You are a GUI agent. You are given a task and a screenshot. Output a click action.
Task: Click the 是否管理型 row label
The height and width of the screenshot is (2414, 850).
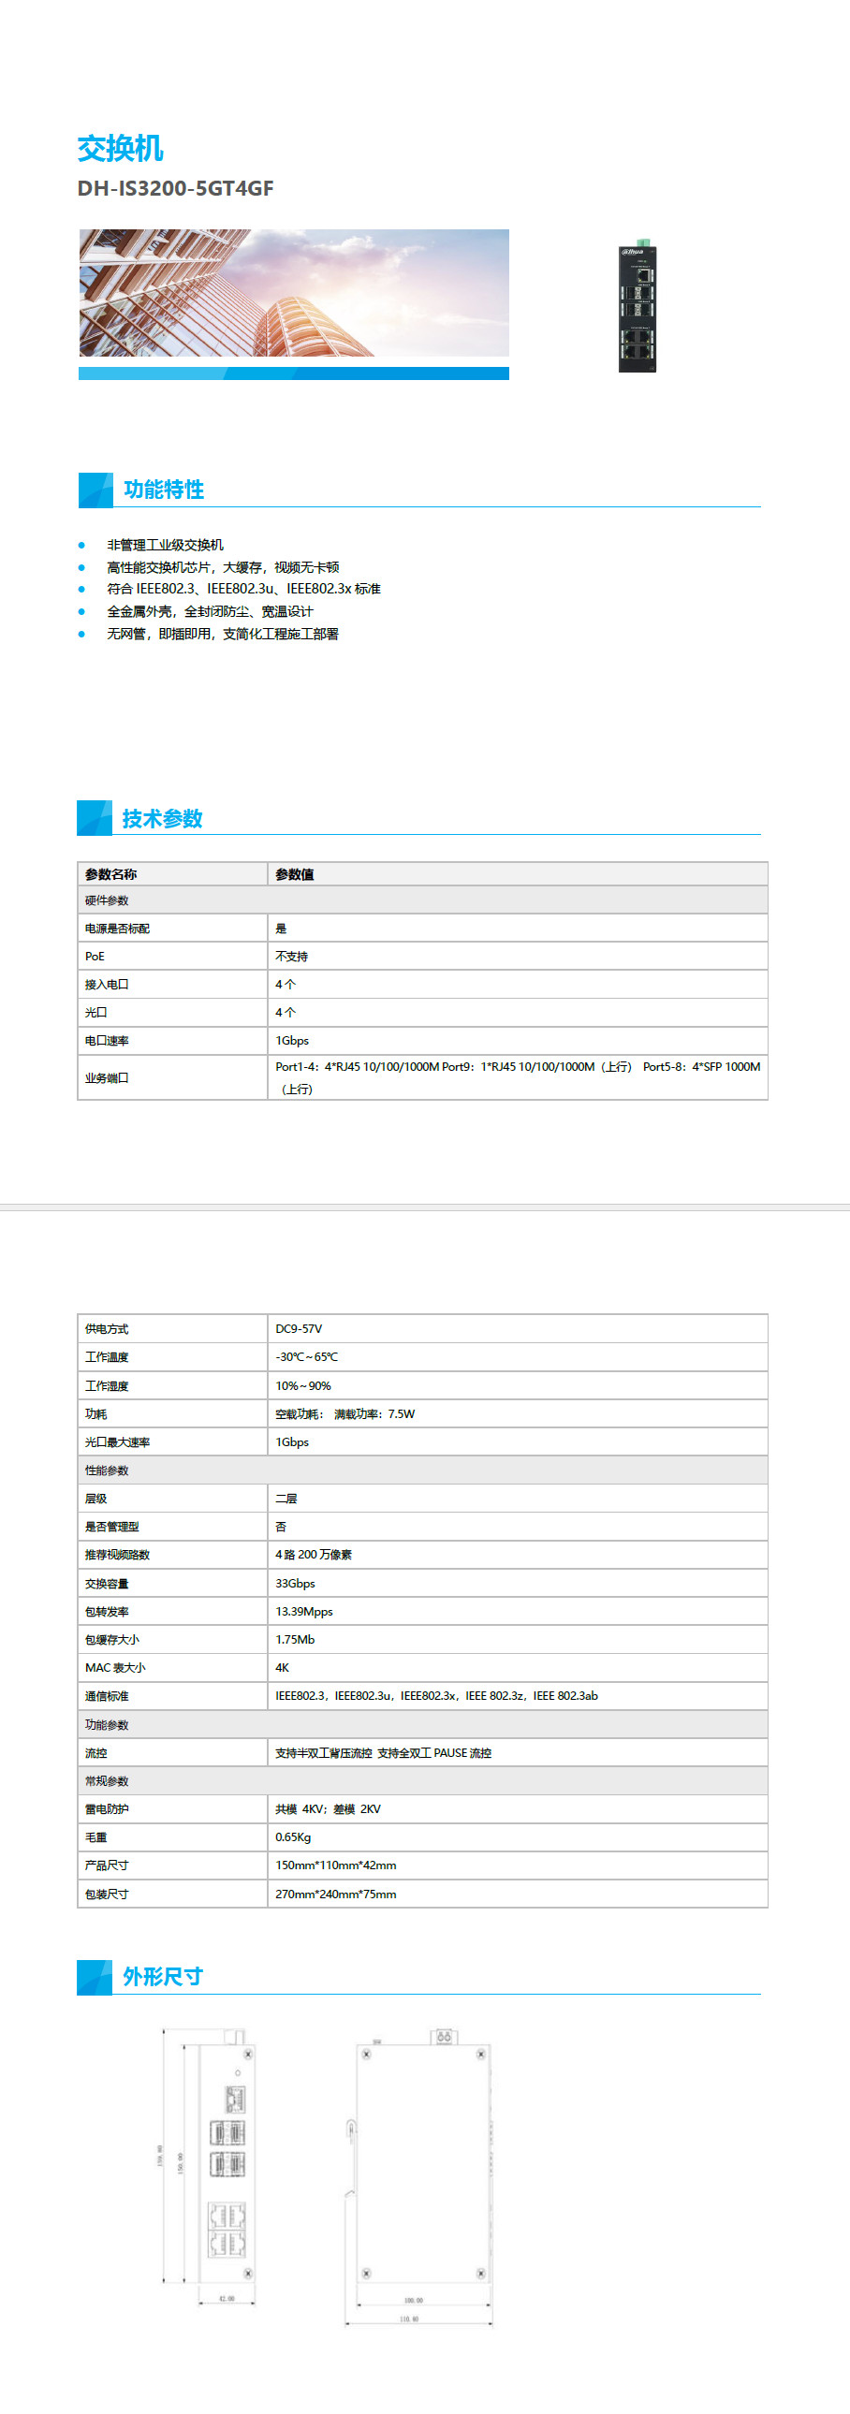111,1527
